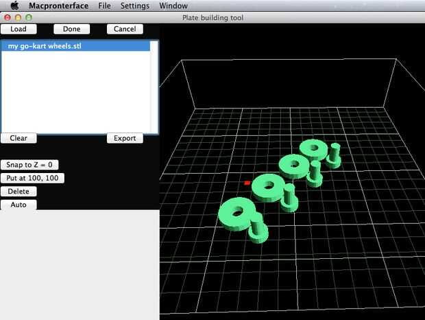Click the file list scrollbar
The height and width of the screenshot is (320, 425).
tap(154, 87)
